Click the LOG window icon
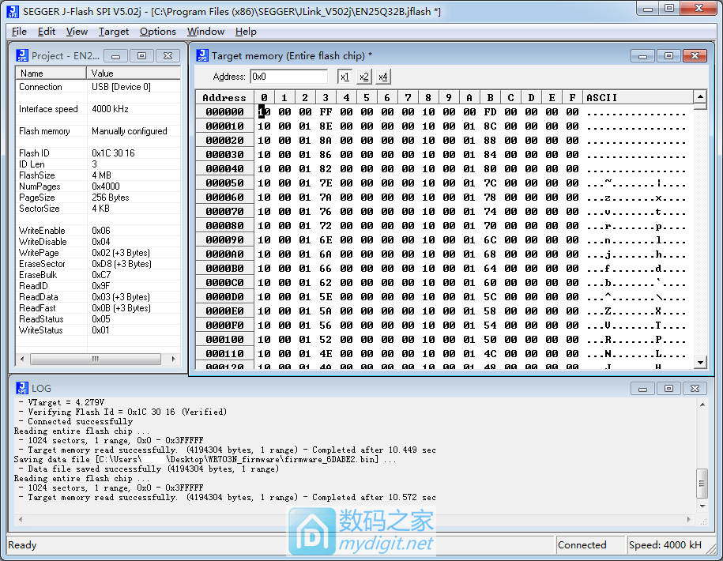Screen dimensions: 723x561 [22, 388]
